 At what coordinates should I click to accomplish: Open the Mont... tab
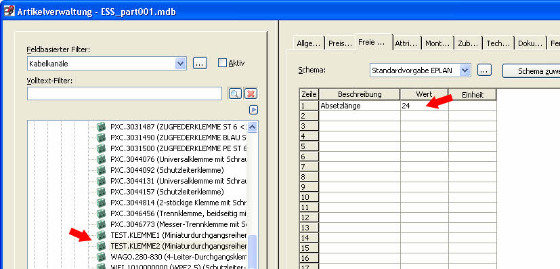pyautogui.click(x=437, y=43)
